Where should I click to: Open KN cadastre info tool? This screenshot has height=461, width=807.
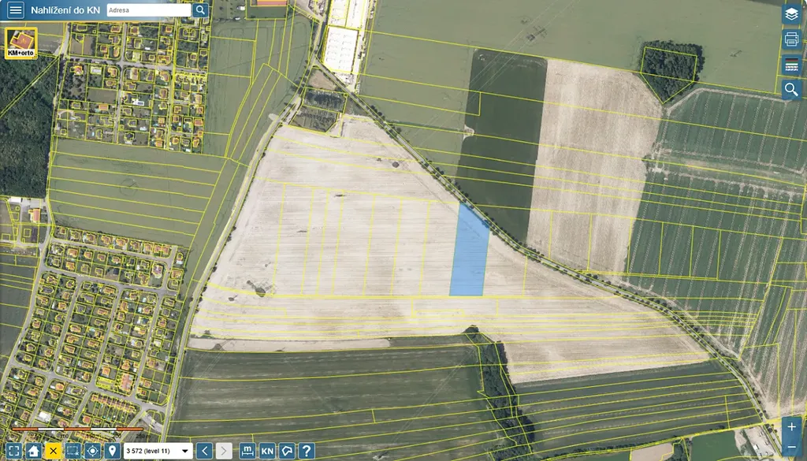pyautogui.click(x=267, y=452)
